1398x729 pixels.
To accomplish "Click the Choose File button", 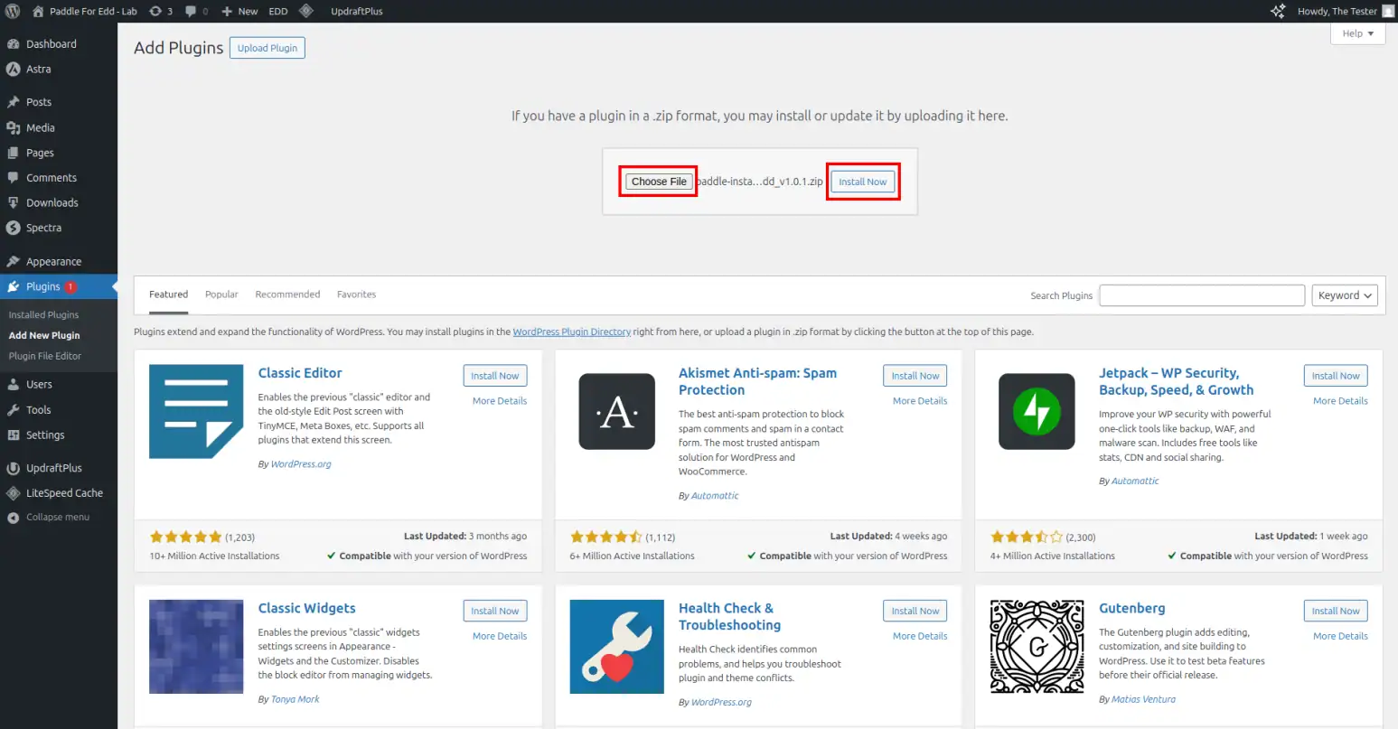I will pos(659,182).
